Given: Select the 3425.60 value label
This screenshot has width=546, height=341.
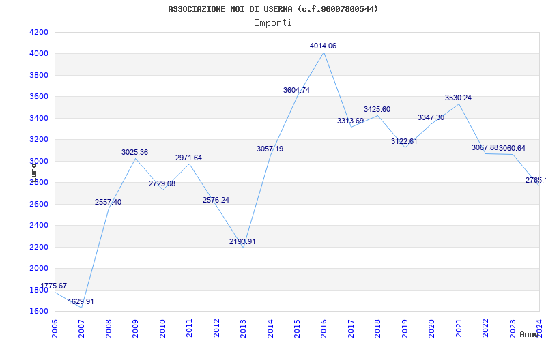Looking at the screenshot, I should (x=377, y=109).
